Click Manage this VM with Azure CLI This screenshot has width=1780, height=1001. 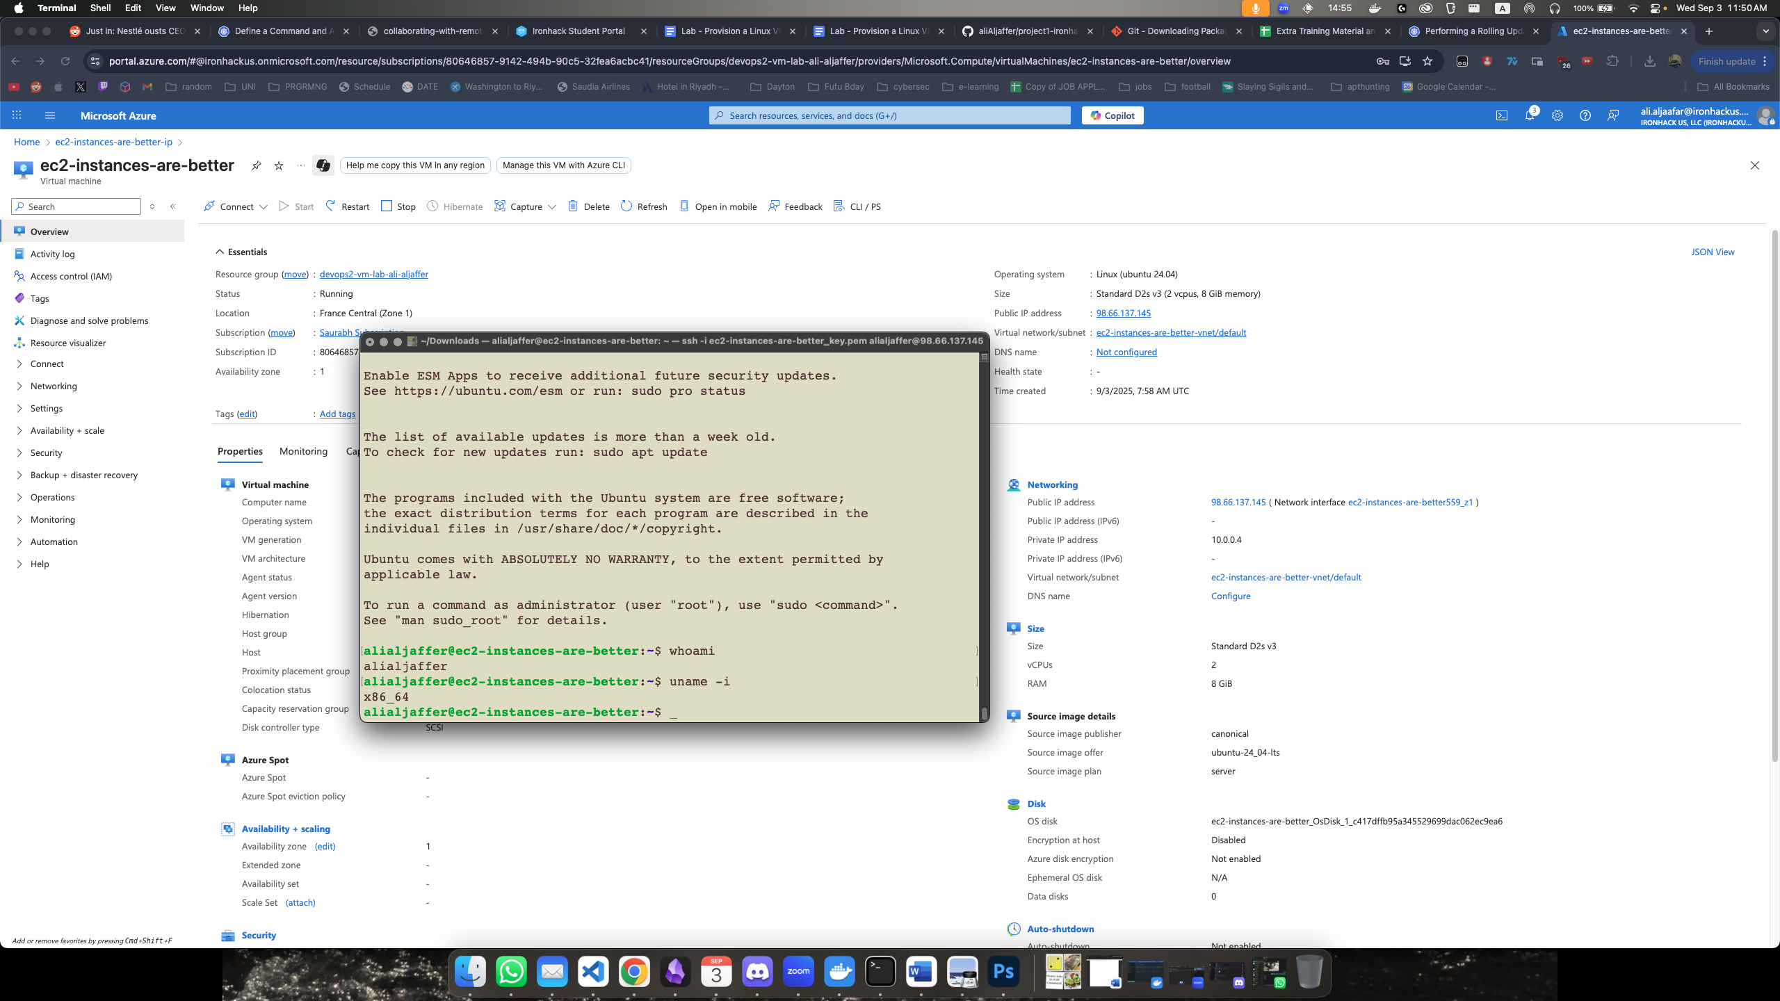pos(563,165)
